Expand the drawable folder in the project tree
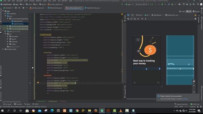The height and width of the screenshot is (114, 203). [x=8, y=36]
